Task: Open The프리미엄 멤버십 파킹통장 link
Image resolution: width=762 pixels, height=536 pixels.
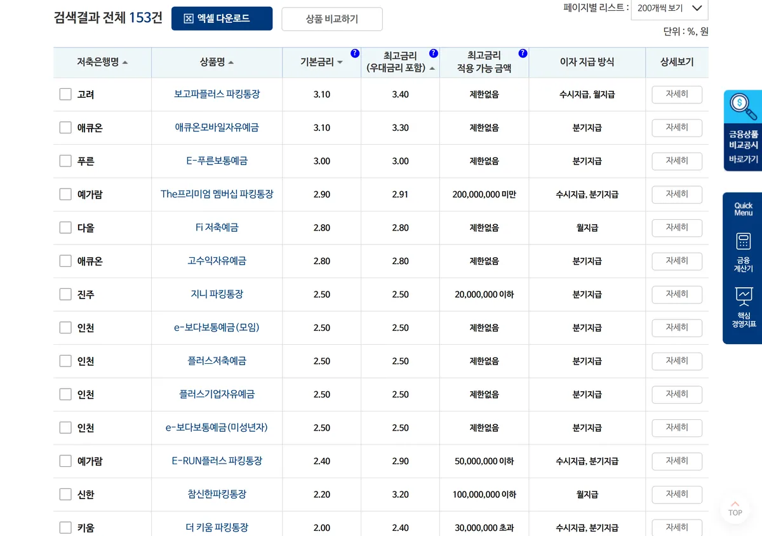Action: [x=217, y=194]
